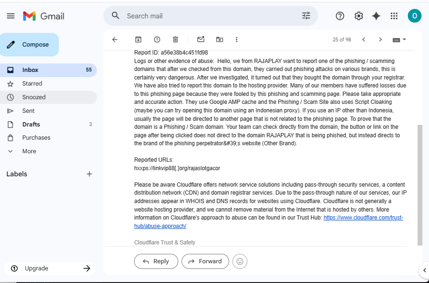Open the account avatar O
429x283 pixels.
pos(414,16)
